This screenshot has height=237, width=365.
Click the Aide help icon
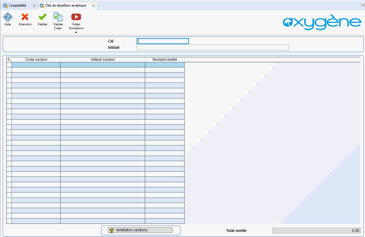pos(8,17)
